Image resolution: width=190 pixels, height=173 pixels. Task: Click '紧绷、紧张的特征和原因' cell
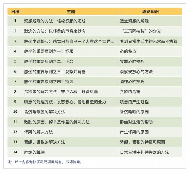[150, 142]
